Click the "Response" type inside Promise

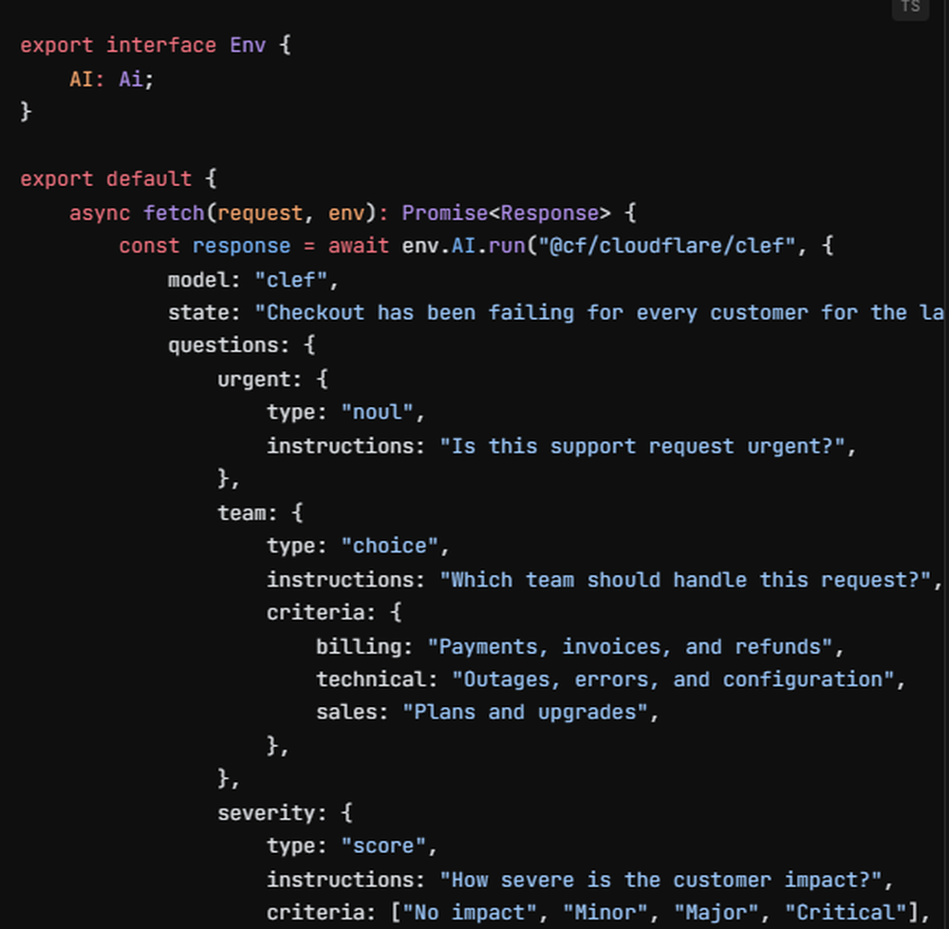pos(549,214)
